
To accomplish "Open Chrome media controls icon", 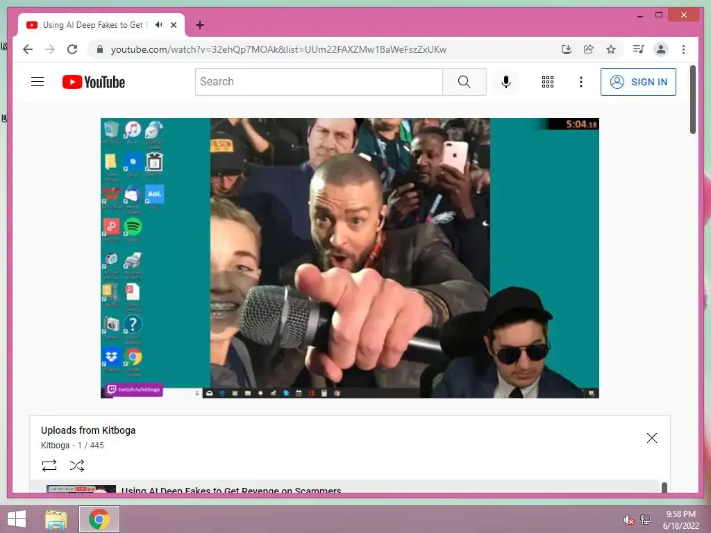I will point(638,49).
